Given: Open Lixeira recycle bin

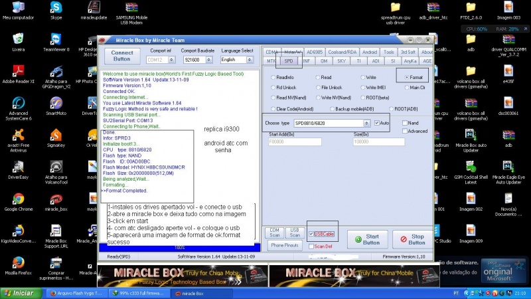Looking at the screenshot, I should [x=19, y=43].
